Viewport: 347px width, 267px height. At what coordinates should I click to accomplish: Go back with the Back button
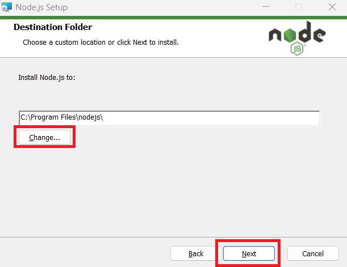point(196,253)
